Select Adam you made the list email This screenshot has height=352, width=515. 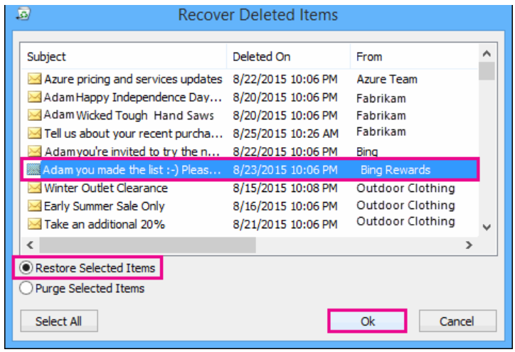250,169
